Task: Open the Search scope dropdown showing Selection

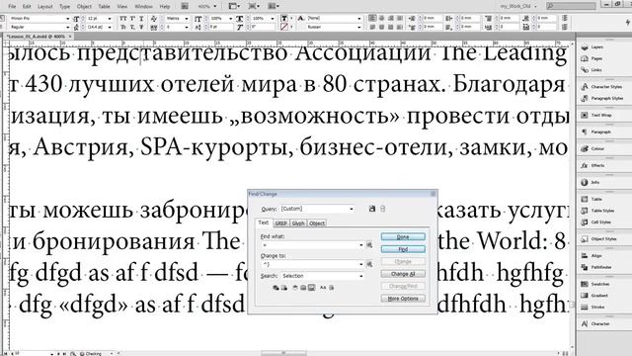Action: pos(323,276)
